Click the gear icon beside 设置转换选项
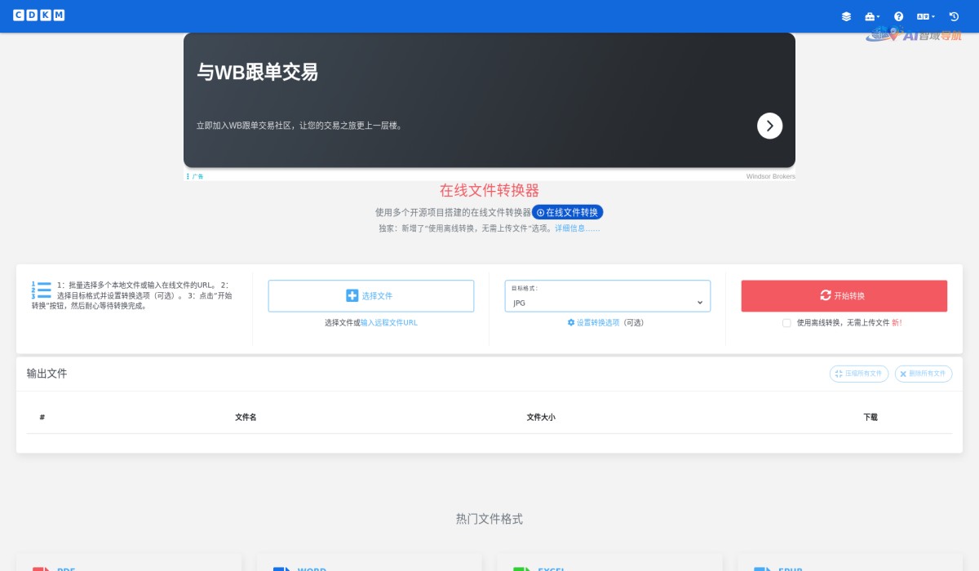The image size is (979, 571). click(571, 323)
